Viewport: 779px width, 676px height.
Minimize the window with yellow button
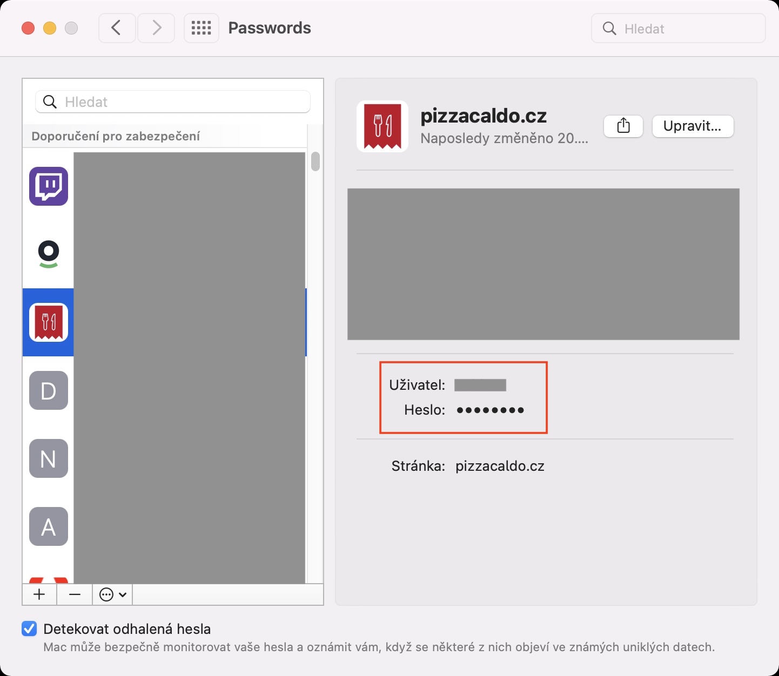pos(50,28)
